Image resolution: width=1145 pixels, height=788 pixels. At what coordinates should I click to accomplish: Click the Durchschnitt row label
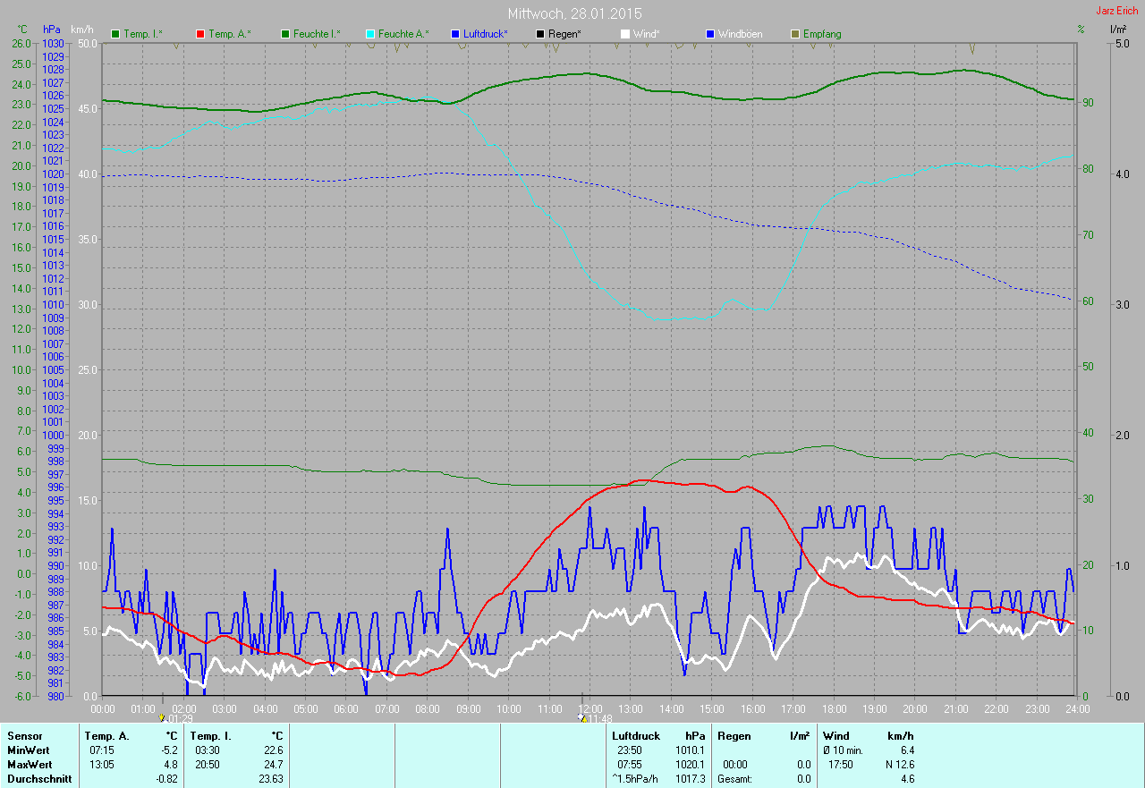[38, 779]
